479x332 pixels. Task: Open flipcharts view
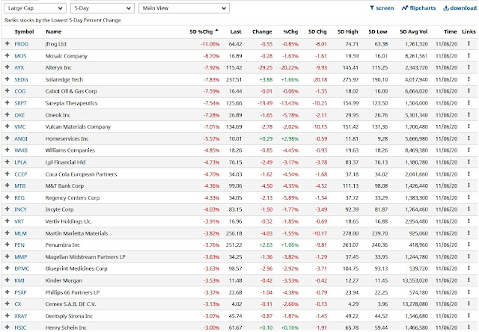coord(419,8)
